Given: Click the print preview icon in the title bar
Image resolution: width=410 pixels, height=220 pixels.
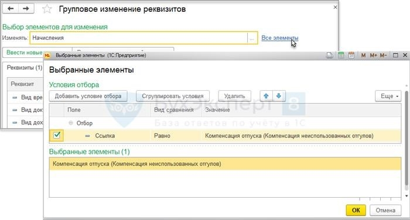Looking at the screenshot, I should 329,55.
